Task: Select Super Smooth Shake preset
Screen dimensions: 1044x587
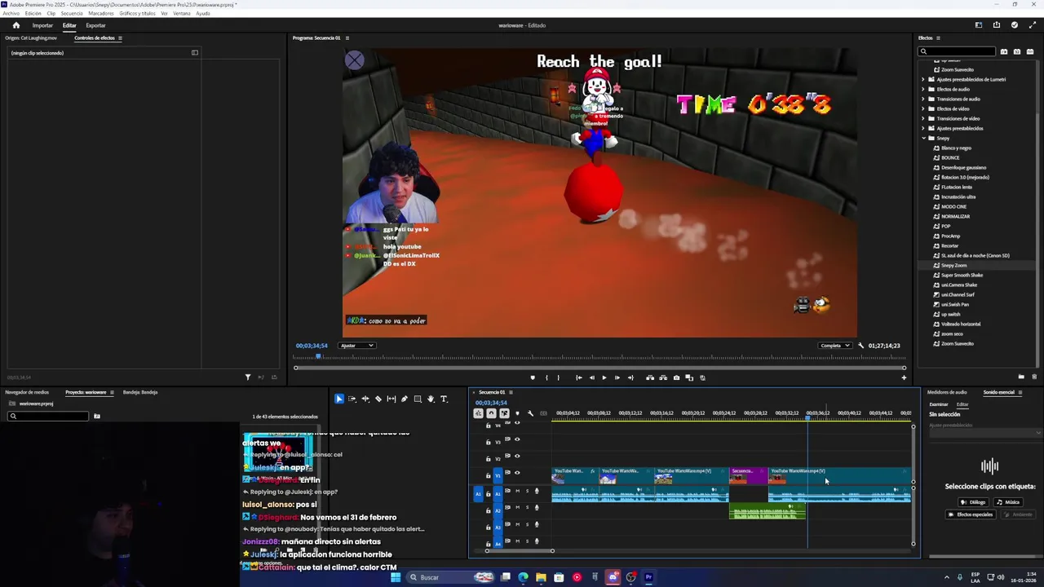Action: coord(962,276)
